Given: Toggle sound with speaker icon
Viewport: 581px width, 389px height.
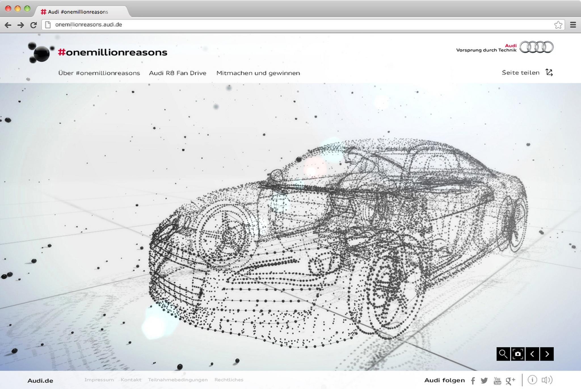Looking at the screenshot, I should 547,380.
